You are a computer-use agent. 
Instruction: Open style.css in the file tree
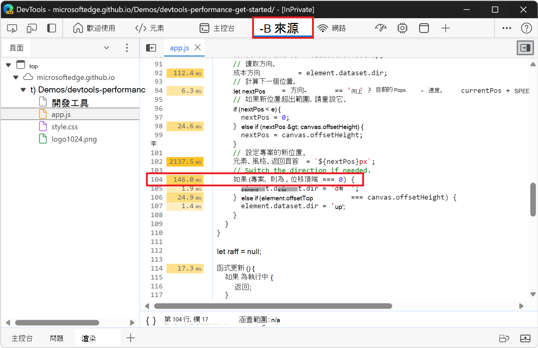[x=65, y=127]
